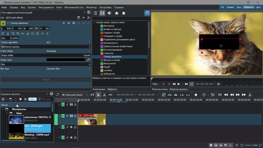Open the audio mixer sliders icon
This screenshot has width=263, height=148.
pos(213,95)
